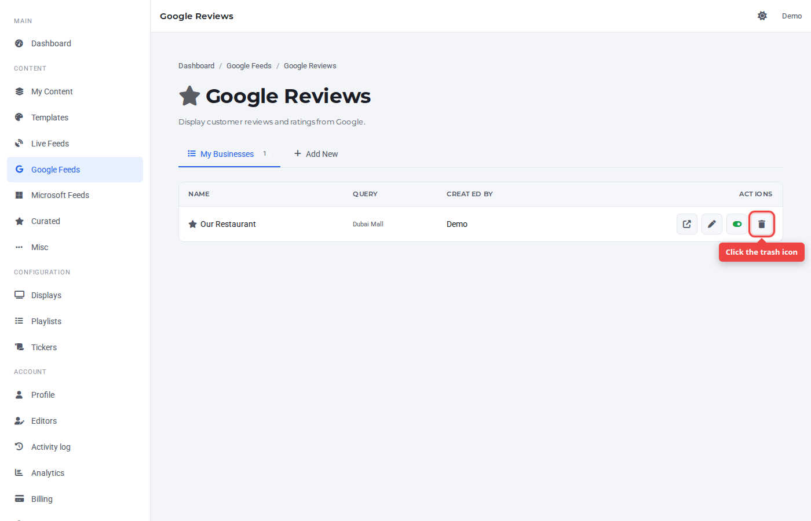811x521 pixels.
Task: Click the Editors user-pen icon
Action: (x=19, y=421)
